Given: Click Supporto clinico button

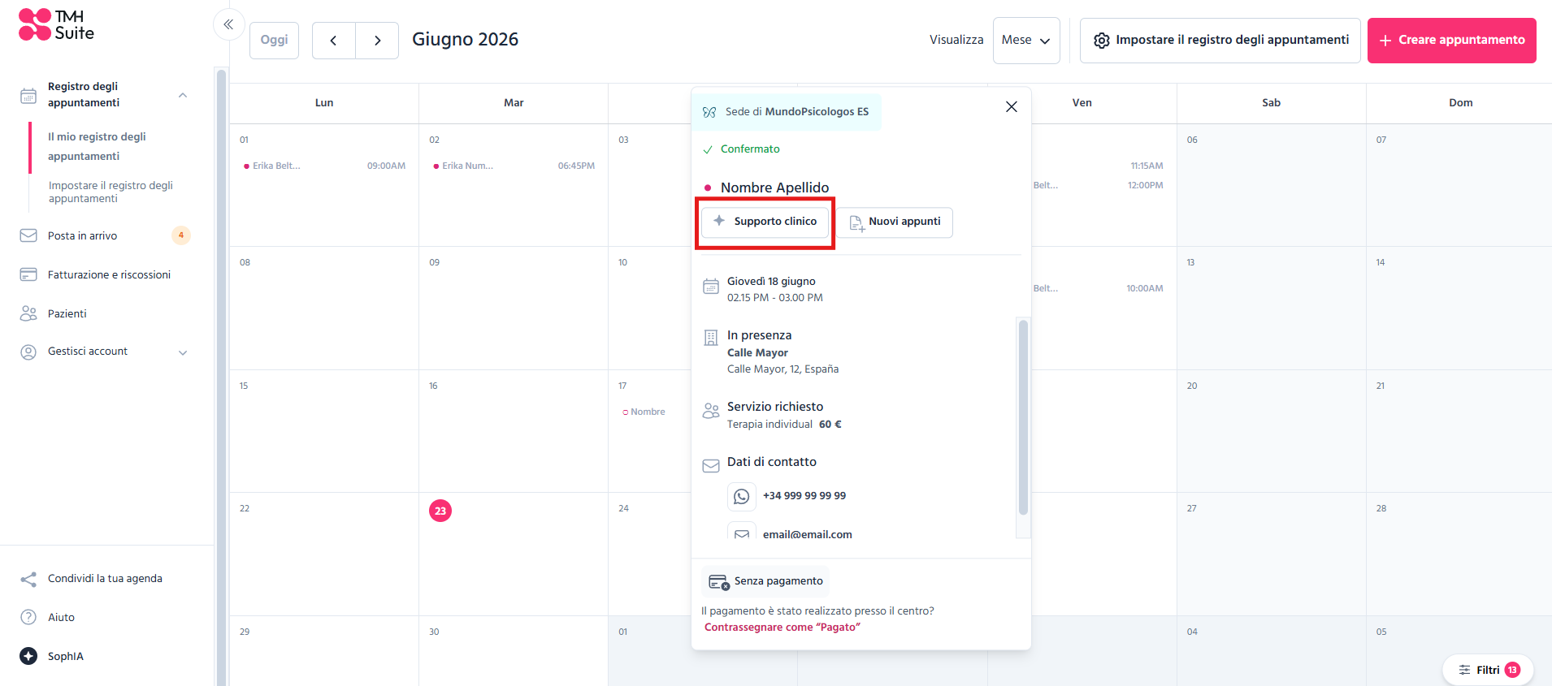Looking at the screenshot, I should [x=765, y=222].
